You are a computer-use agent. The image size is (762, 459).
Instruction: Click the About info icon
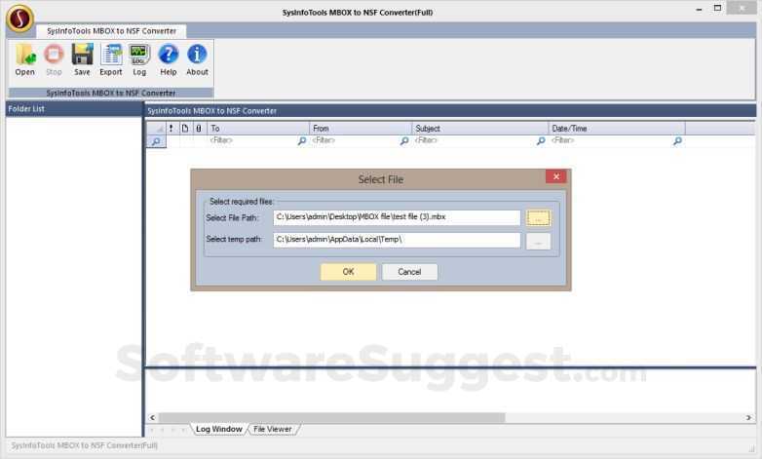(x=197, y=59)
